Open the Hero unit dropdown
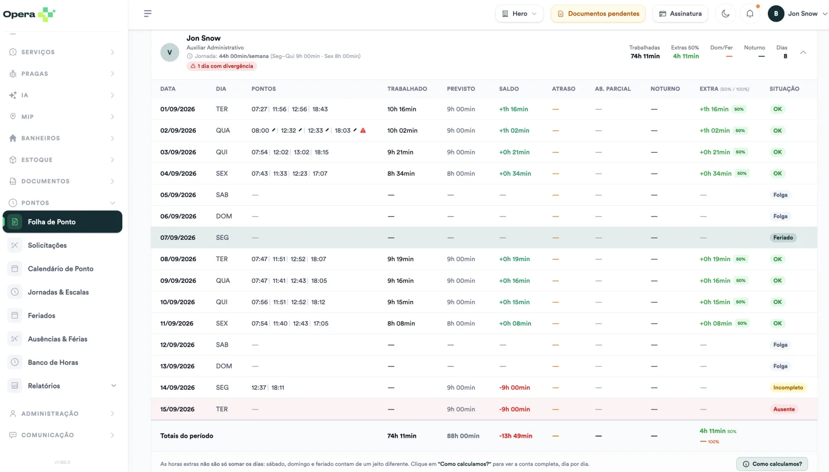The height and width of the screenshot is (472, 829). point(519,13)
